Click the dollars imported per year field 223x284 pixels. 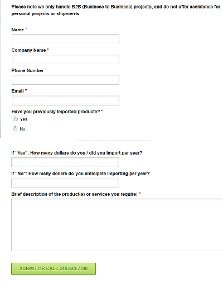point(65,162)
